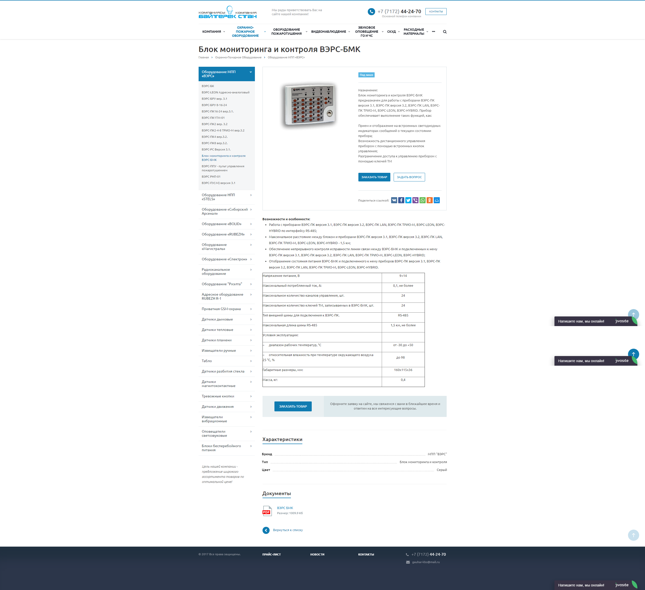Expand Оборудование «BOLID» sidebar category
This screenshot has height=590, width=645.
pos(251,224)
